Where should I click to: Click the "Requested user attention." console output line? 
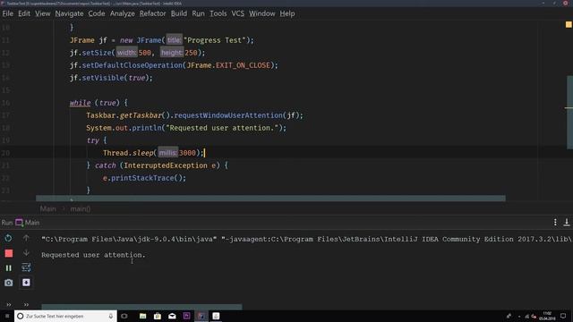click(93, 255)
